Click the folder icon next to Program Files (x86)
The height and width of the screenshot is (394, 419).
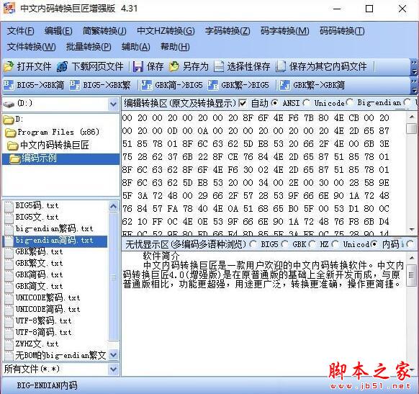[x=11, y=132]
